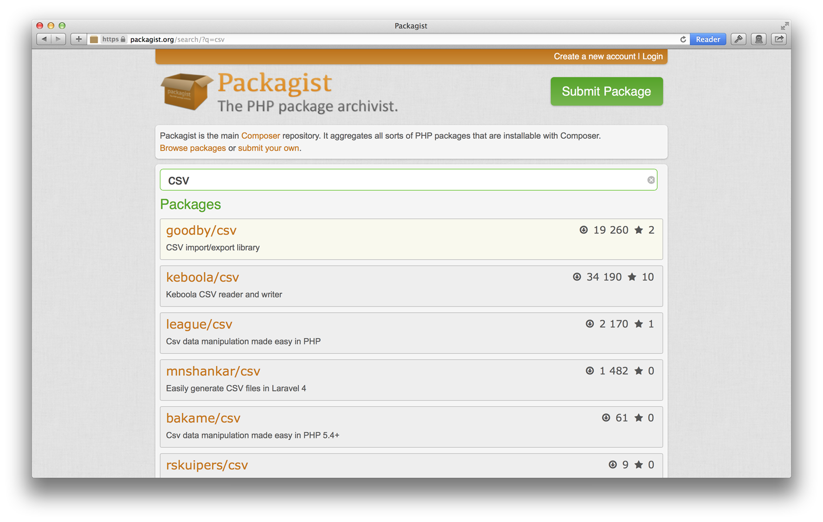Select the mnshankar/csv package
The height and width of the screenshot is (522, 823).
coord(212,371)
